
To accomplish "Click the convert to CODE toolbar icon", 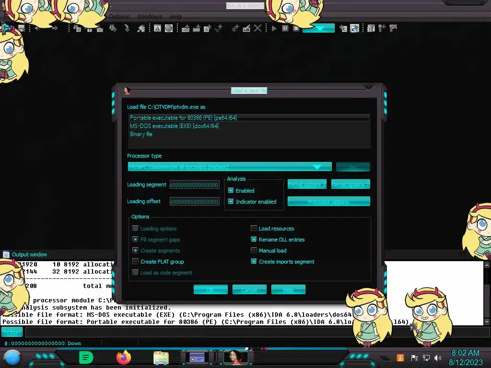I will 186,28.
